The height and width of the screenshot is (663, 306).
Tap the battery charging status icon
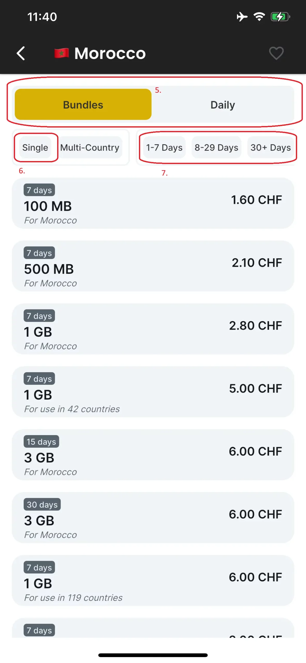[280, 17]
